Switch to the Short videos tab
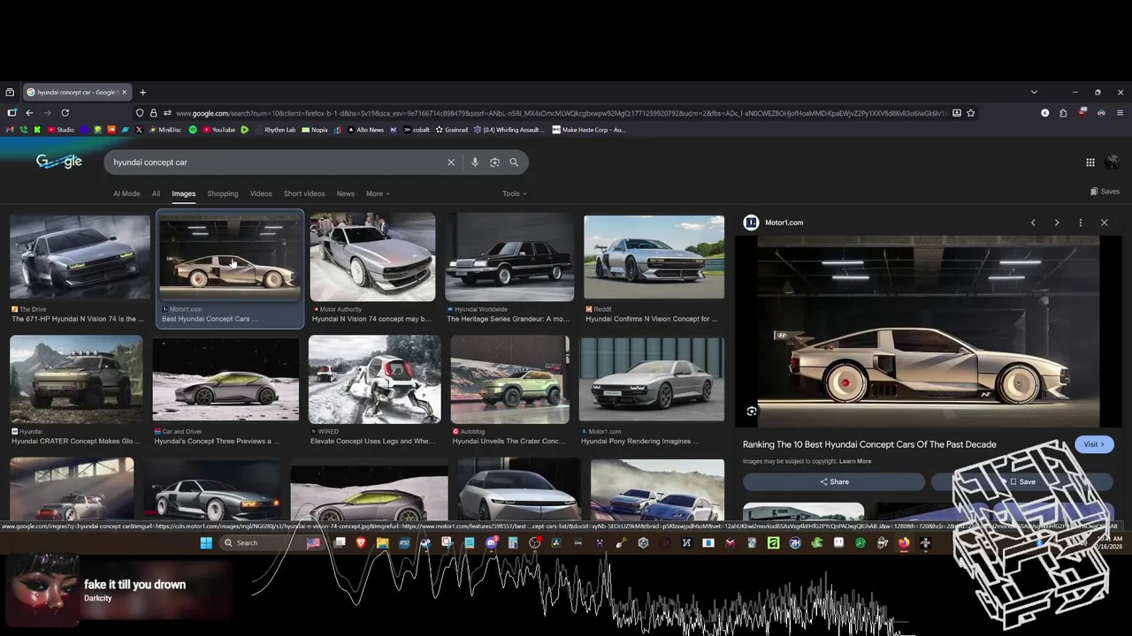This screenshot has height=636, width=1132. pos(304,193)
